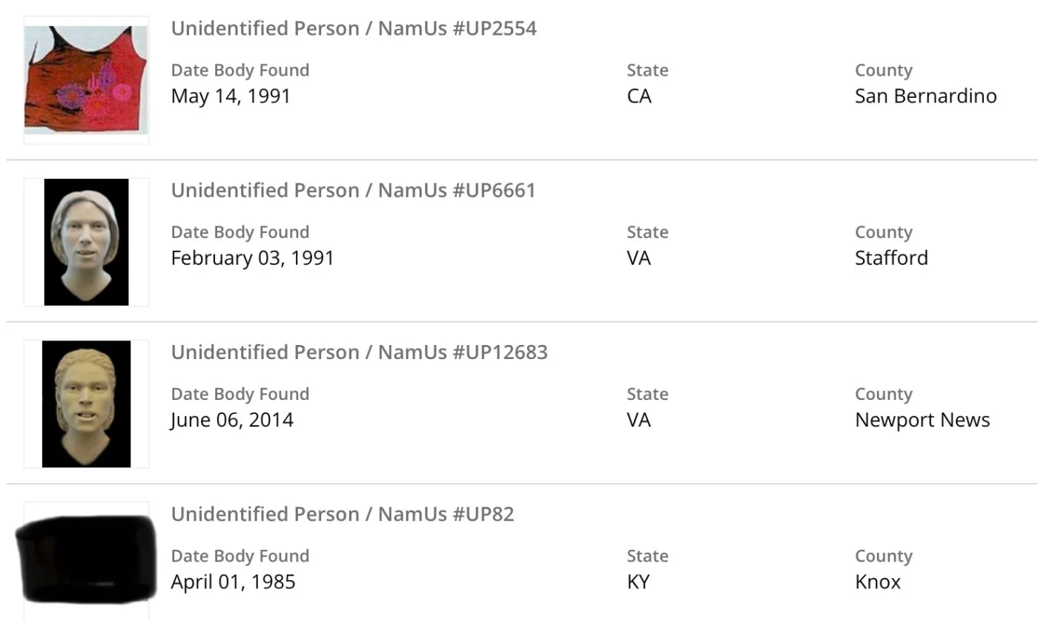Open the red tank top thumbnail
Screen dimensions: 1038x621
[86, 79]
